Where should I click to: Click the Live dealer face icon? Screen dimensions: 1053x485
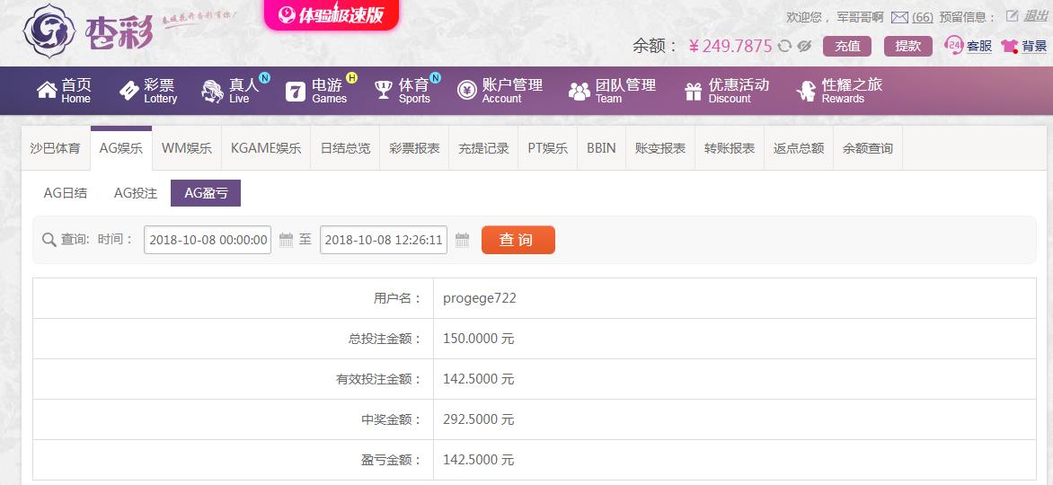pyautogui.click(x=212, y=91)
